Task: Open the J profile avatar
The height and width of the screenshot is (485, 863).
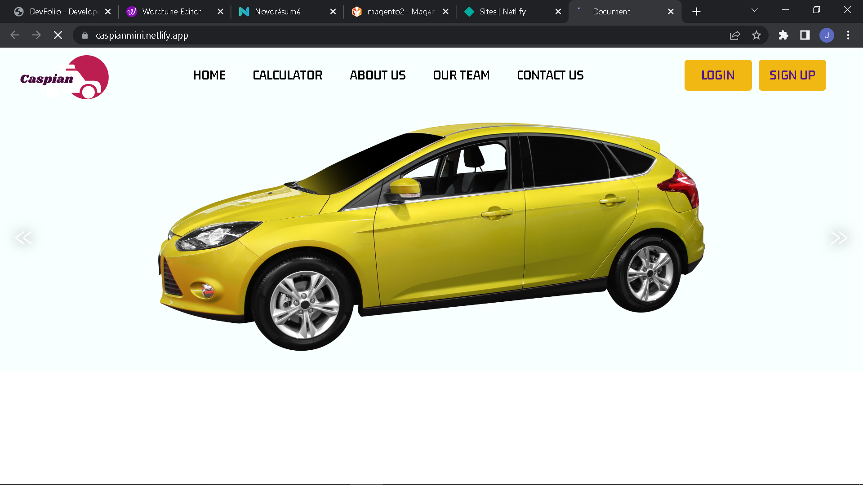Action: pyautogui.click(x=827, y=35)
